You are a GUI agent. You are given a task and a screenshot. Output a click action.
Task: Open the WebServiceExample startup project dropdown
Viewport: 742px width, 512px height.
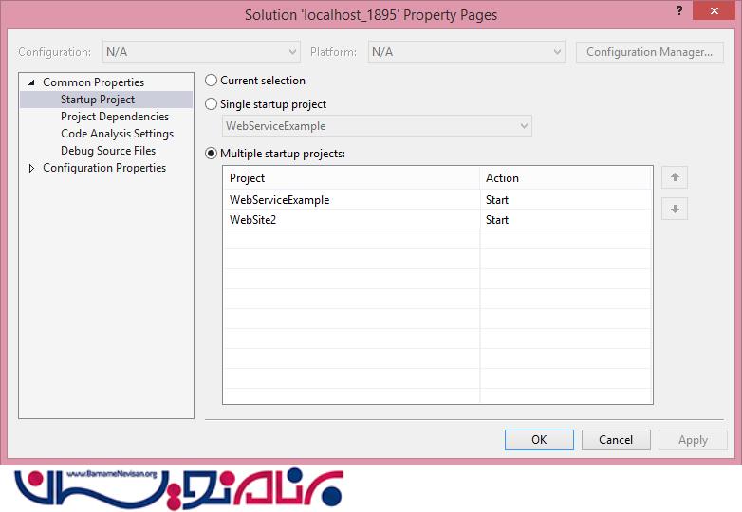pyautogui.click(x=377, y=126)
